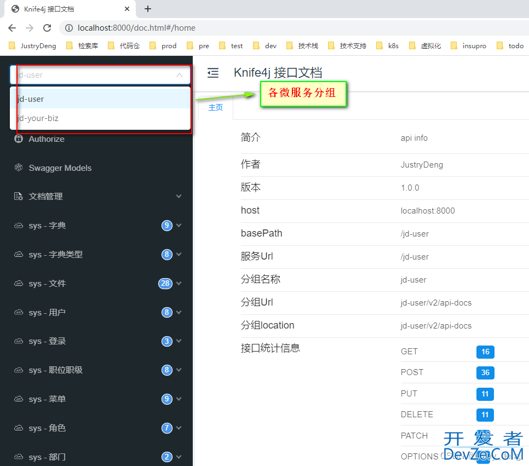Click the browser back arrow

[x=12, y=28]
